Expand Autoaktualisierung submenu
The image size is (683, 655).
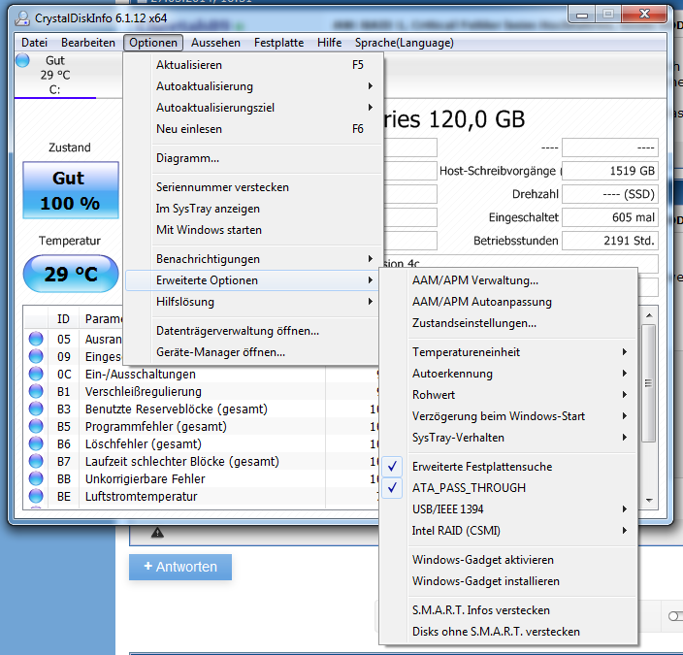[252, 86]
